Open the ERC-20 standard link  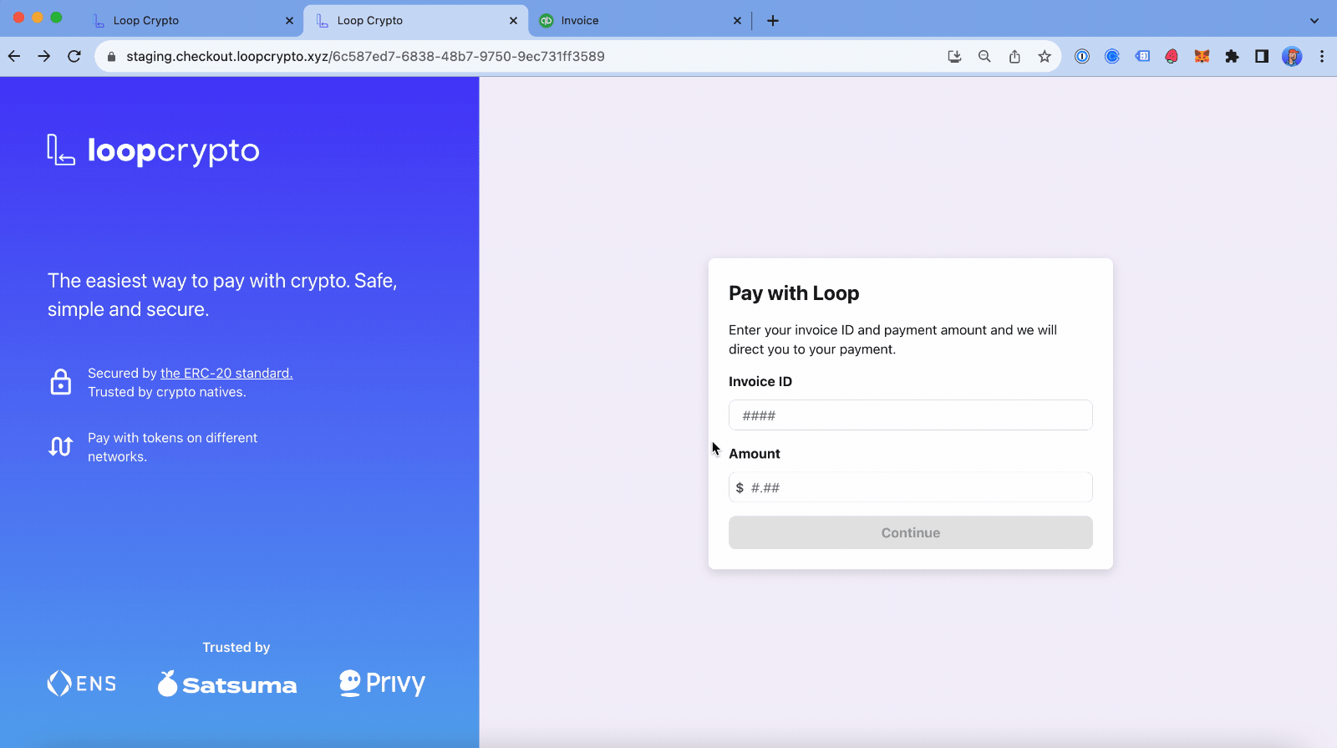[226, 373]
